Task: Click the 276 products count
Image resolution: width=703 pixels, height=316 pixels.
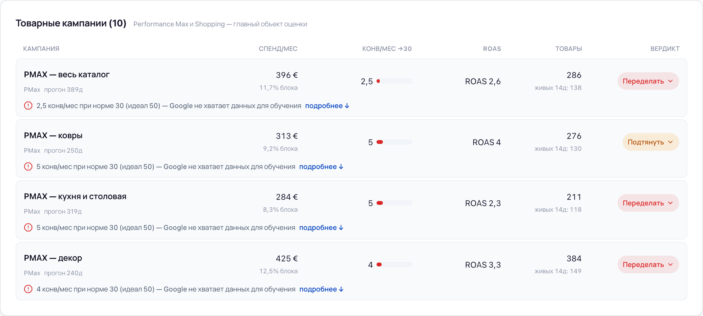Action: click(x=574, y=136)
